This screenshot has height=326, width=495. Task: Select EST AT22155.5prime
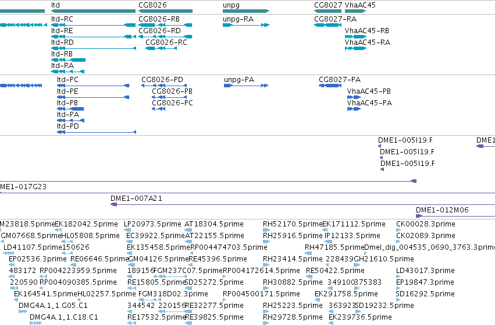[x=215, y=236]
